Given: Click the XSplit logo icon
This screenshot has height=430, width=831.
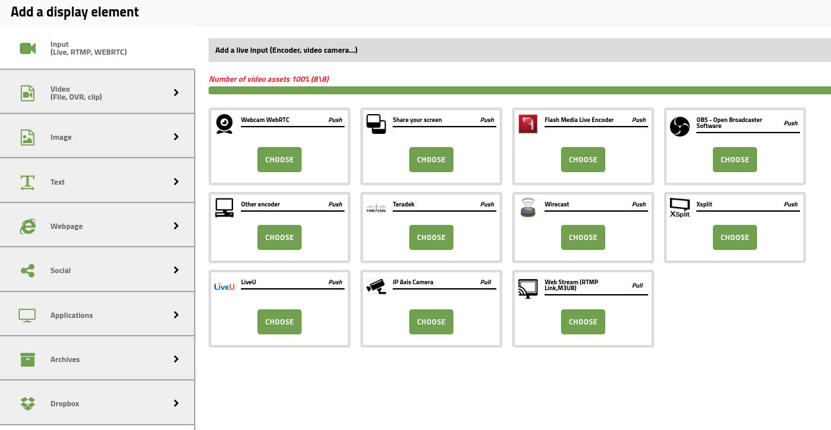Looking at the screenshot, I should pos(680,208).
